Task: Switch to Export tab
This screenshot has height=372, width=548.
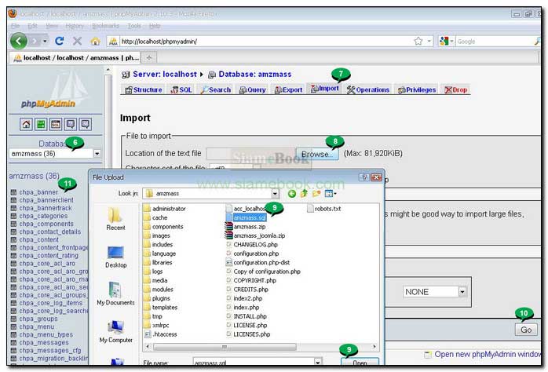Action: (x=288, y=89)
